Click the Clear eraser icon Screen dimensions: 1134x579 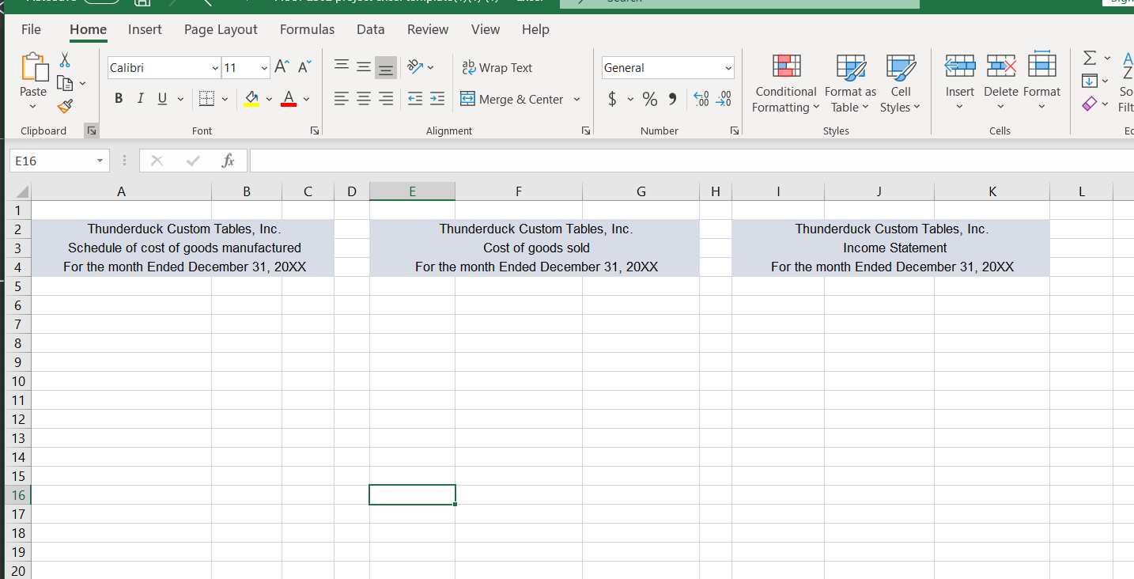point(1089,104)
